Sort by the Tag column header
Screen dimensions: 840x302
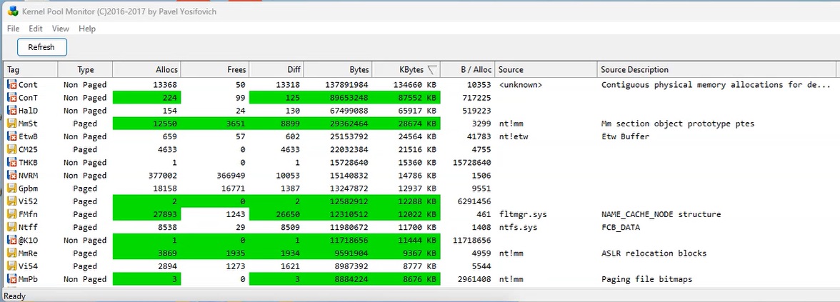[x=31, y=70]
